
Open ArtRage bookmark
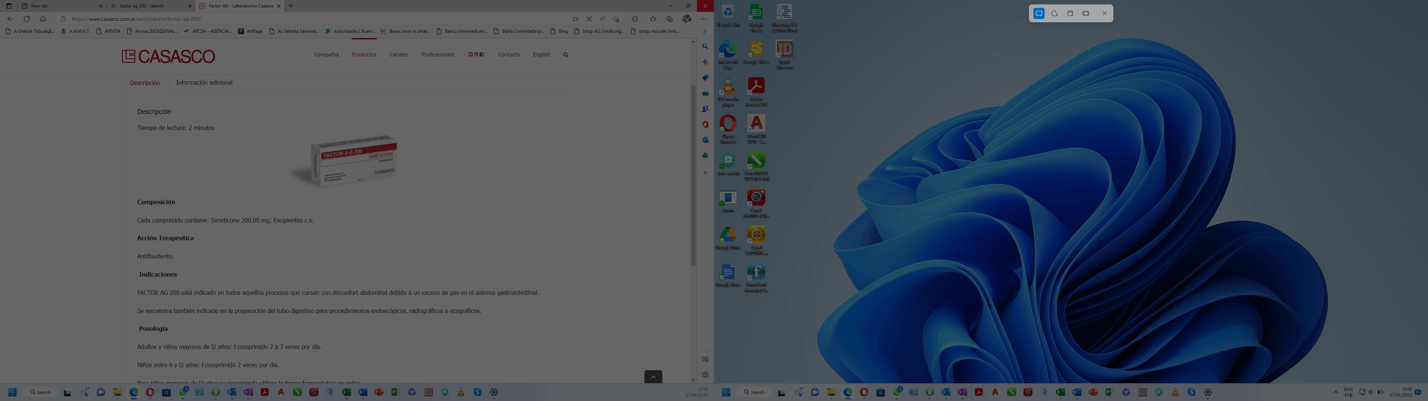click(251, 31)
